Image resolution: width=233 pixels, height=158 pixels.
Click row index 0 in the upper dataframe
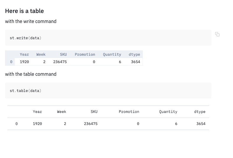click(11, 62)
